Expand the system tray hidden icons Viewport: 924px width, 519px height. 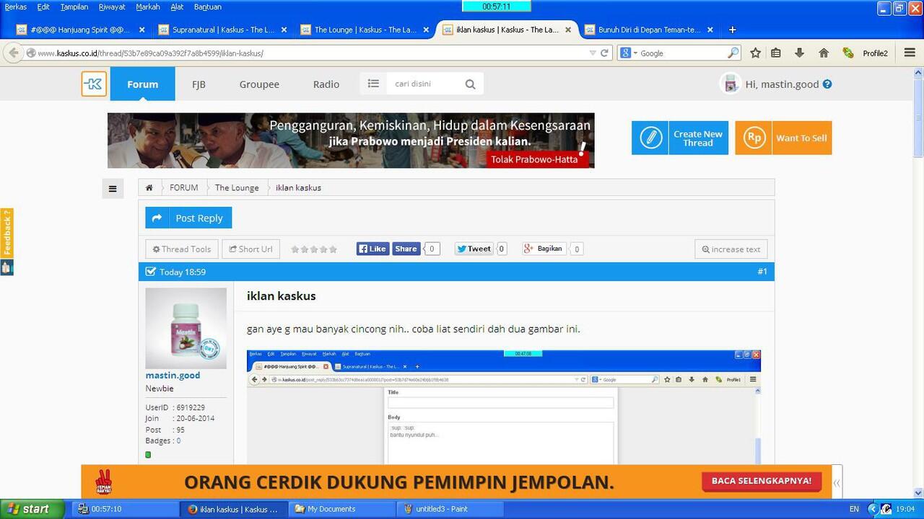click(x=872, y=509)
